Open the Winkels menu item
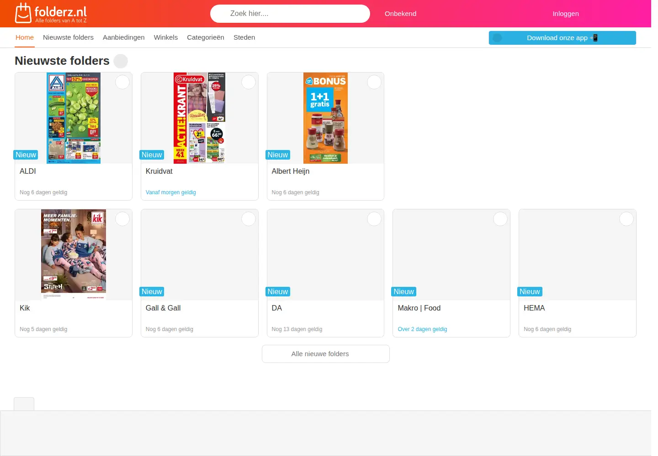The image size is (658, 456). [165, 37]
